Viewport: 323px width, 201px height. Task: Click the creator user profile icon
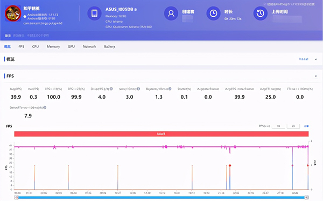171,13
